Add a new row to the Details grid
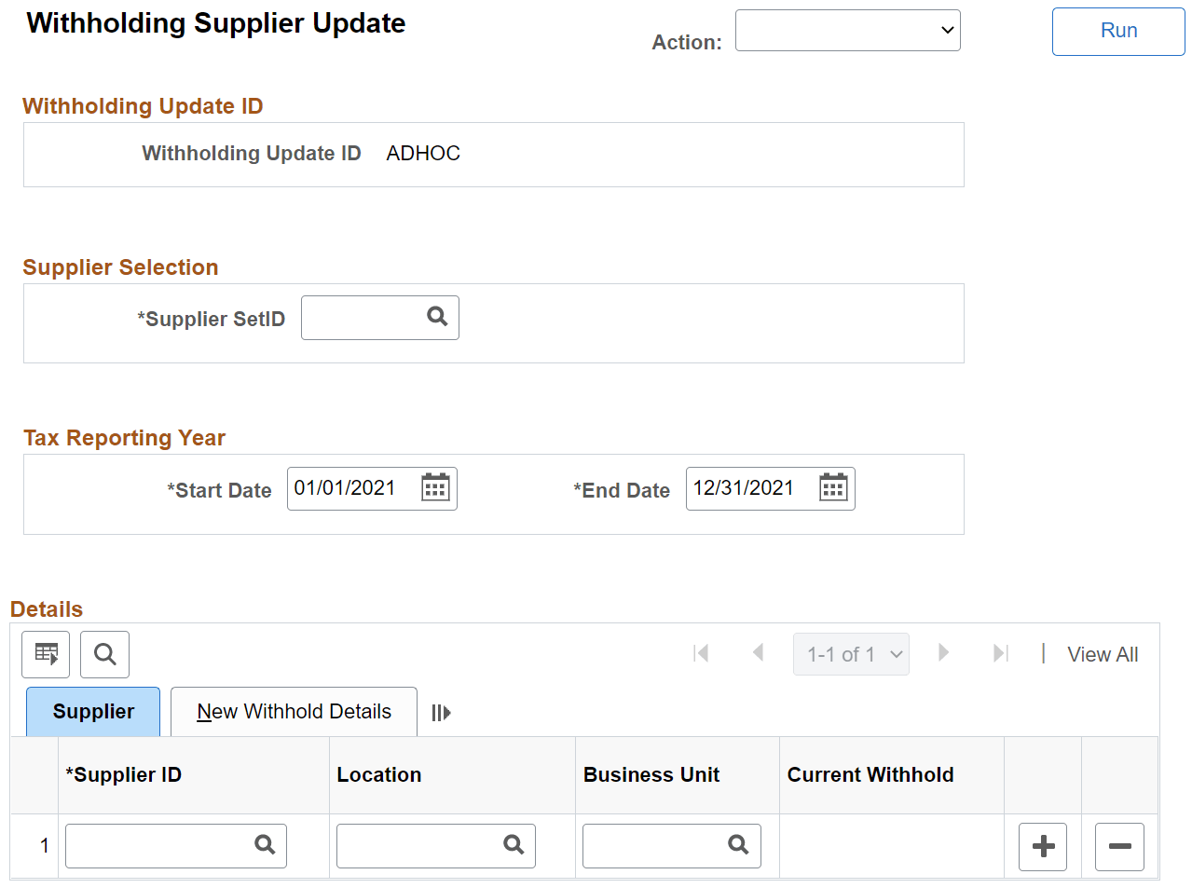The height and width of the screenshot is (888, 1192). pos(1042,846)
